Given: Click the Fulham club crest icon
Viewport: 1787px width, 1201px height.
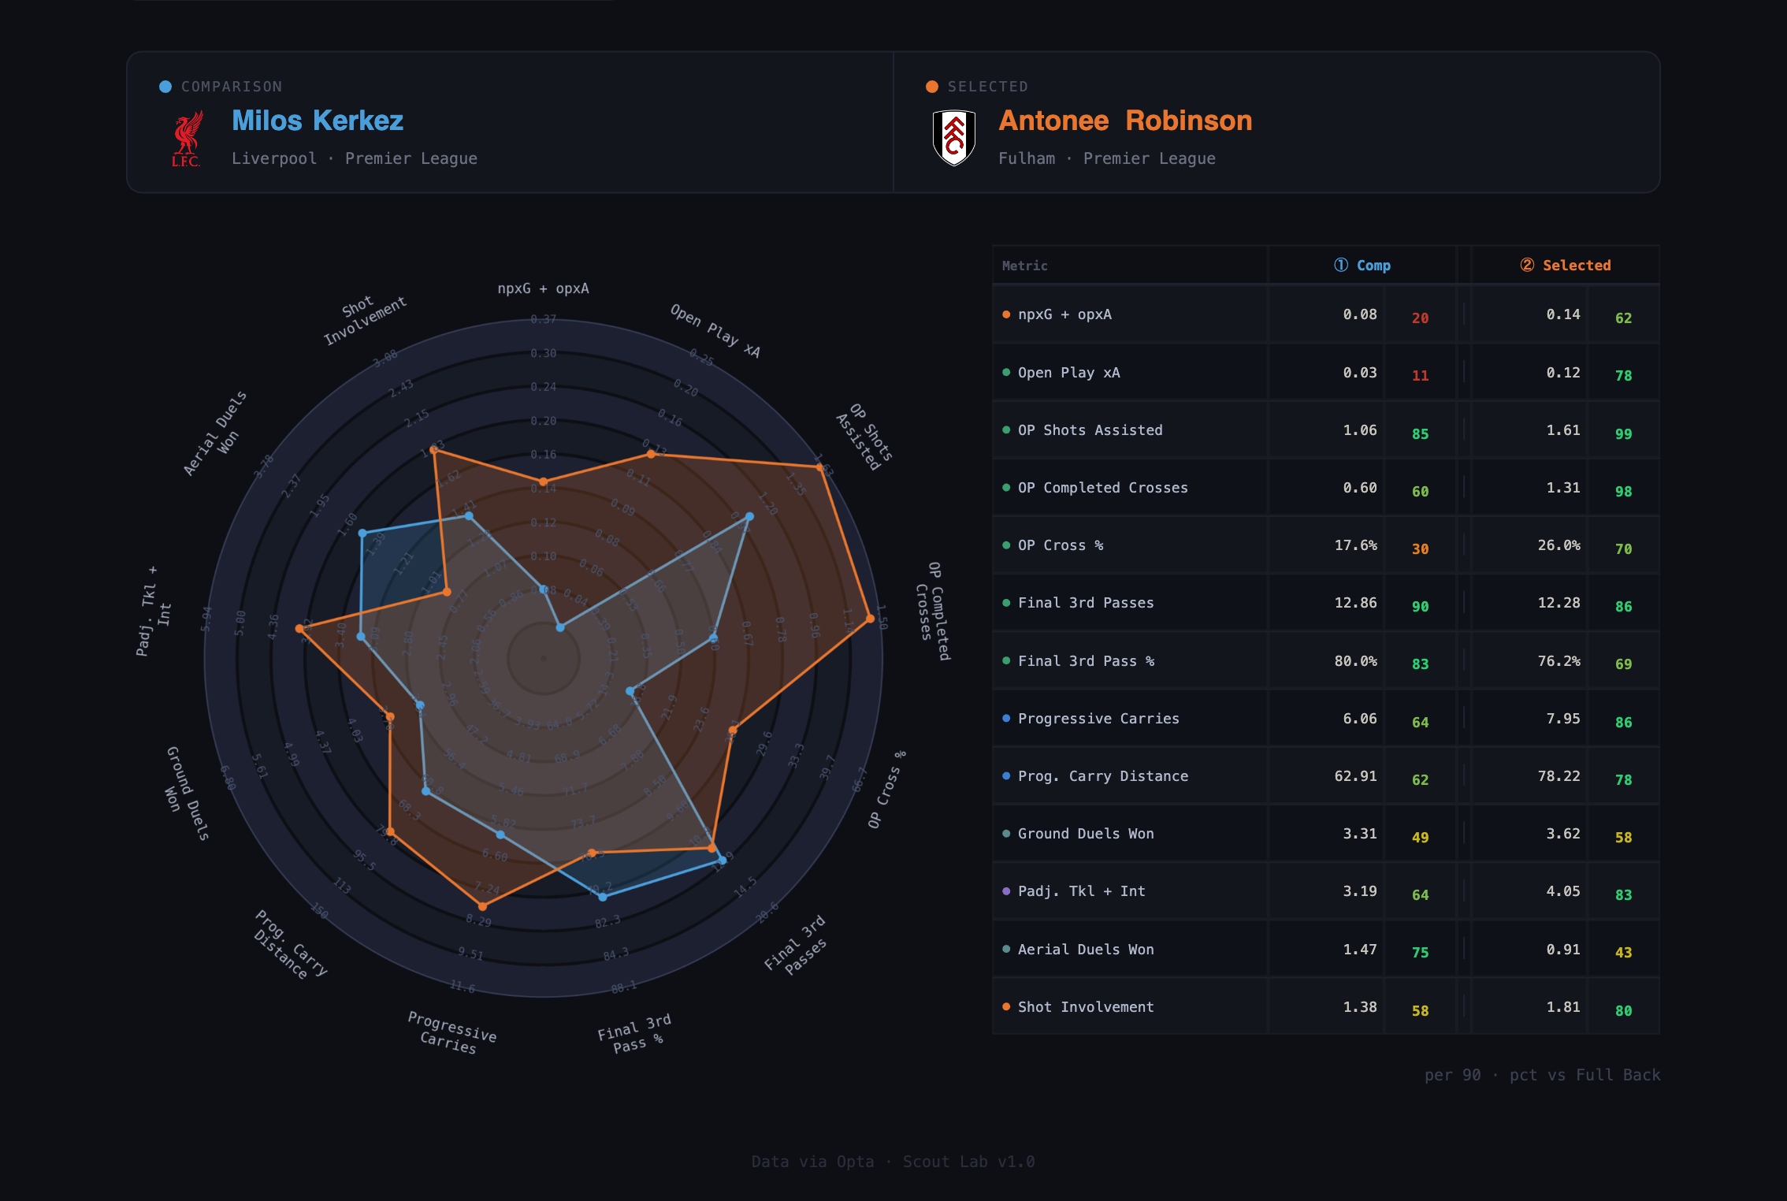Looking at the screenshot, I should 953,138.
